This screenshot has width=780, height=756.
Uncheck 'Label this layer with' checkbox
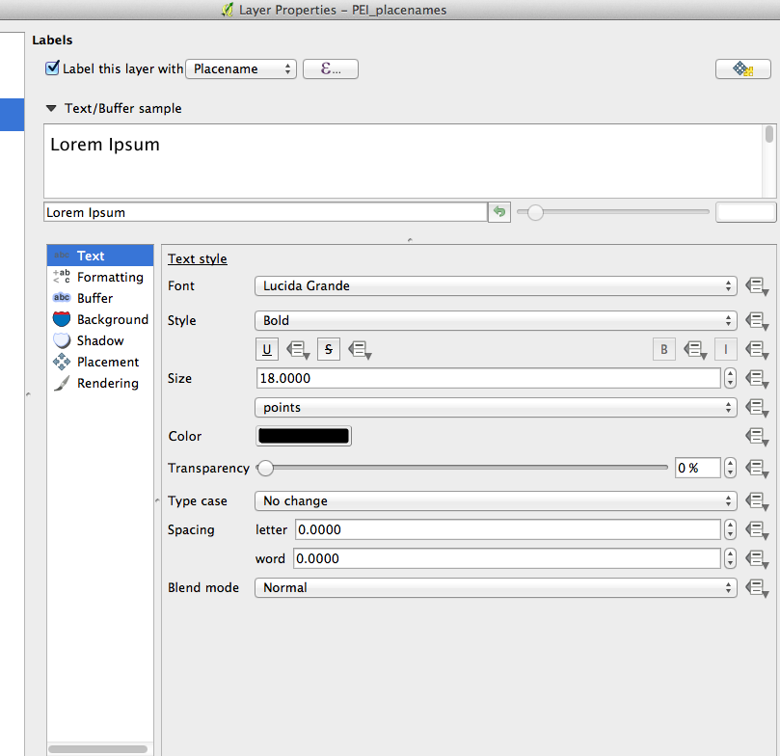point(53,68)
